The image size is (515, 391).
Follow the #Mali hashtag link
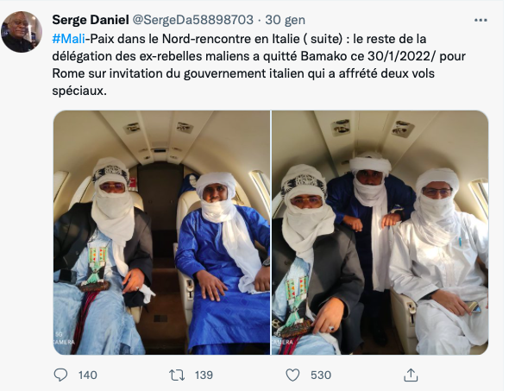tap(68, 39)
